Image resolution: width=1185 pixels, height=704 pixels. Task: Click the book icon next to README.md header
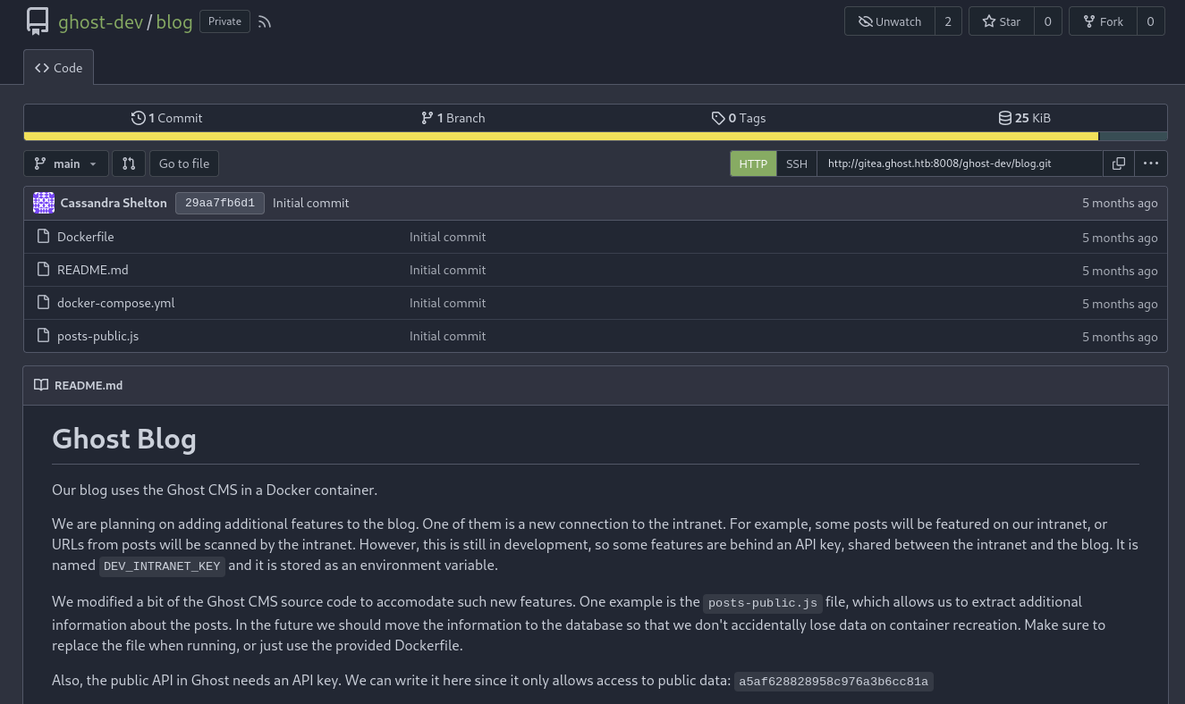(41, 385)
